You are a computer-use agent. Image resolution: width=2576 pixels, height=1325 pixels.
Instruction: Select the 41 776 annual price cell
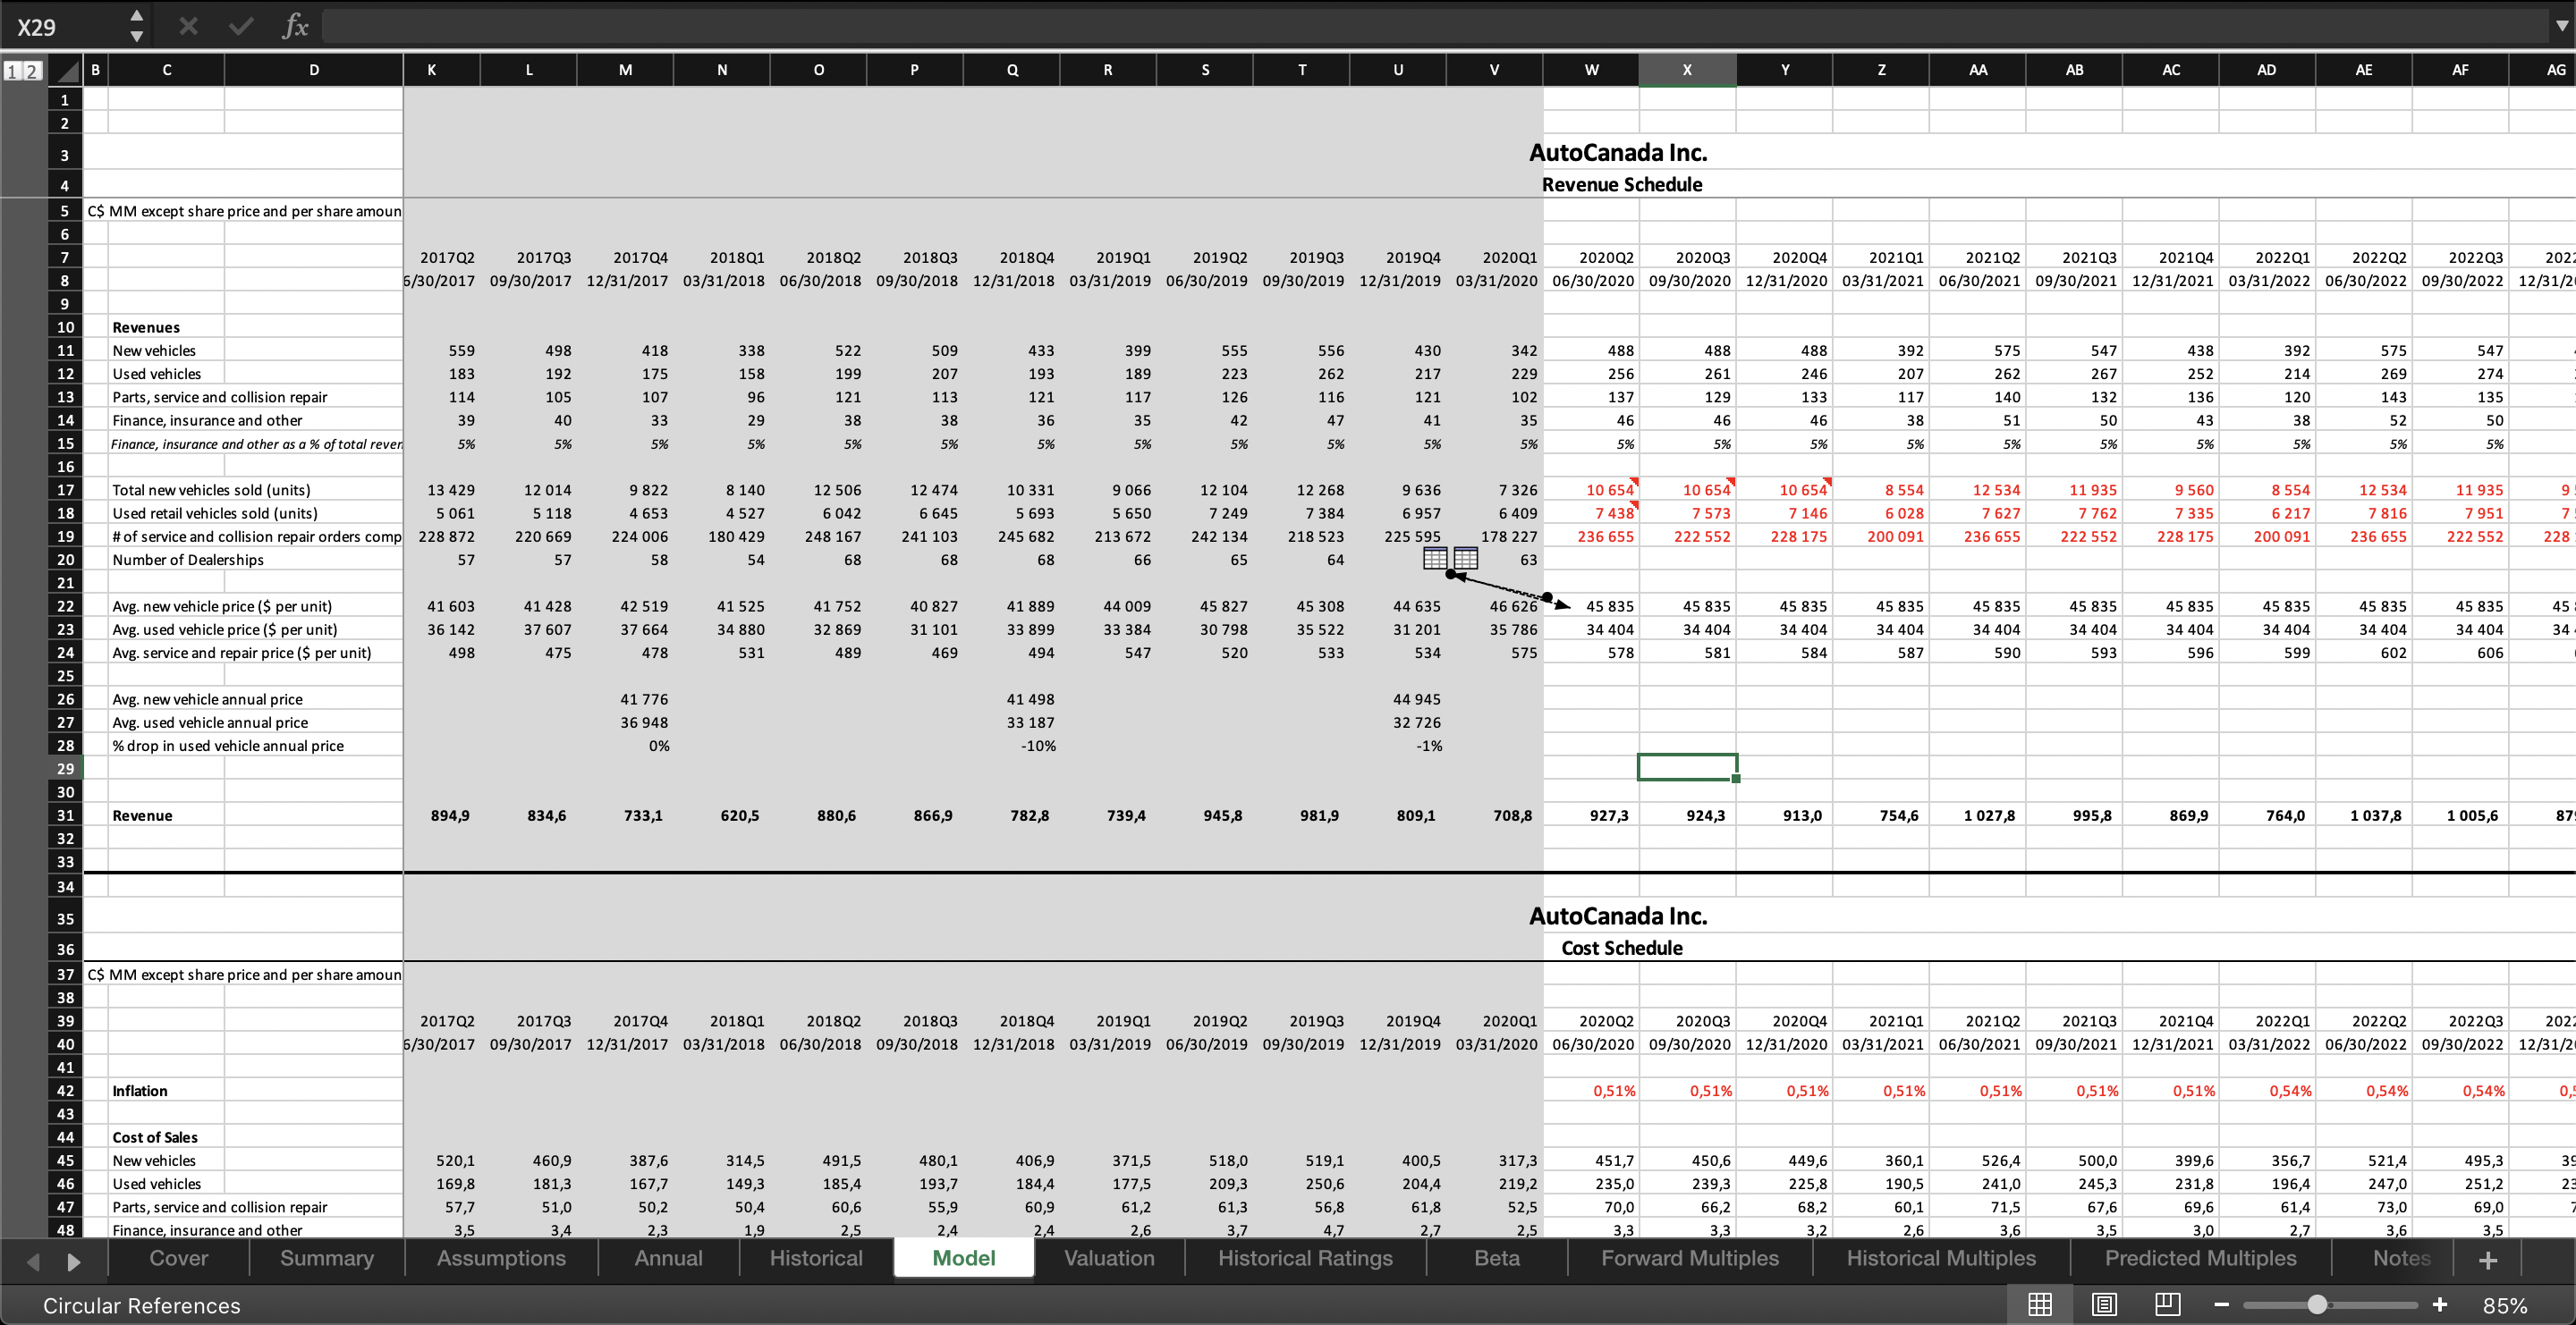pyautogui.click(x=625, y=699)
